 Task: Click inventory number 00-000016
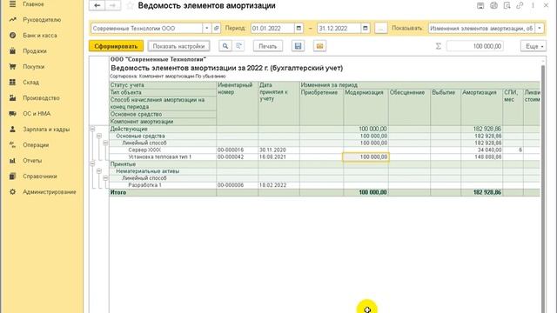[x=231, y=150]
